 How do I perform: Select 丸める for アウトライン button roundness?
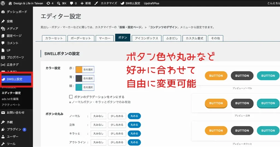[134, 142]
